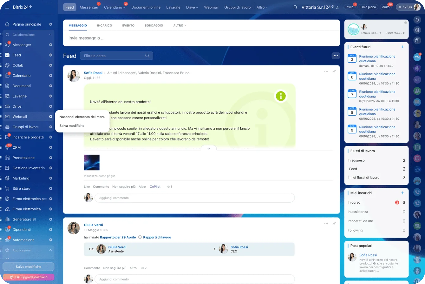The height and width of the screenshot is (284, 425).
Task: Add a future event with plus icon
Action: pos(402,47)
